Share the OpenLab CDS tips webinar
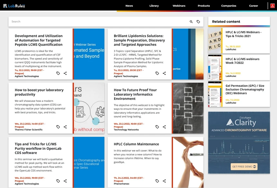The width and height of the screenshot is (277, 188). click(x=65, y=181)
